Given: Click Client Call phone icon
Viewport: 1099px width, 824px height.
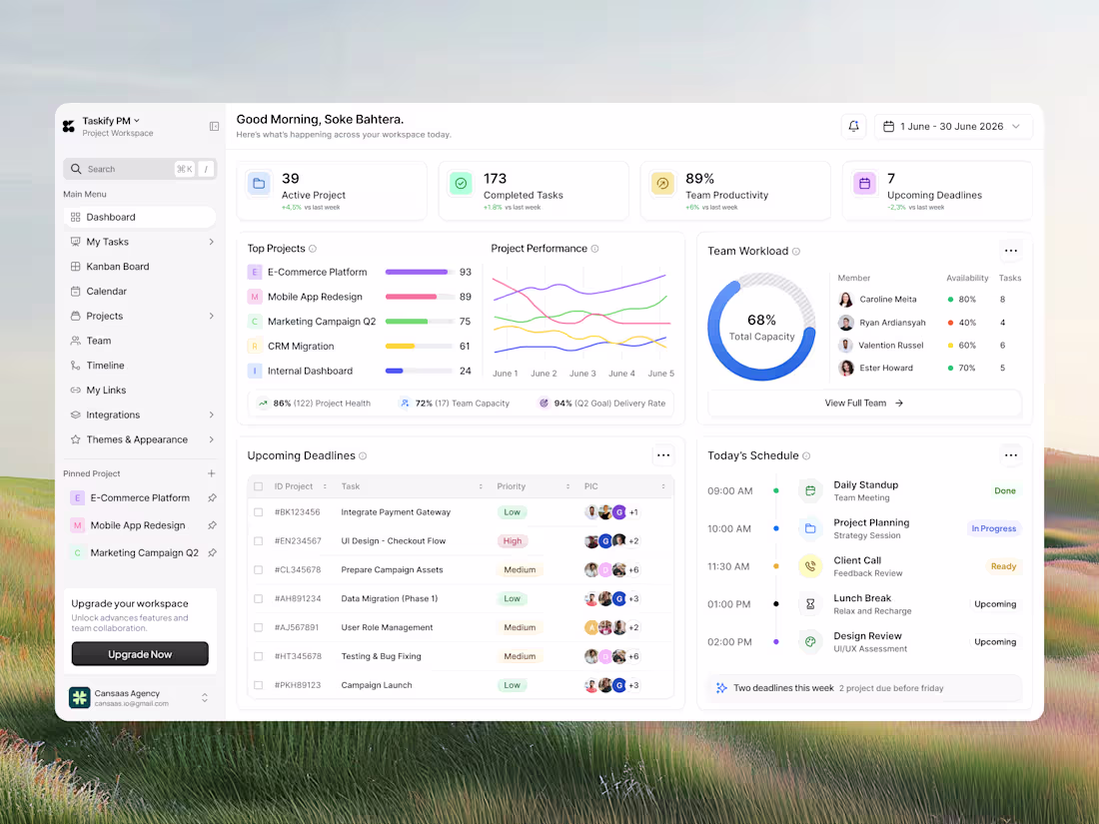Looking at the screenshot, I should 810,566.
